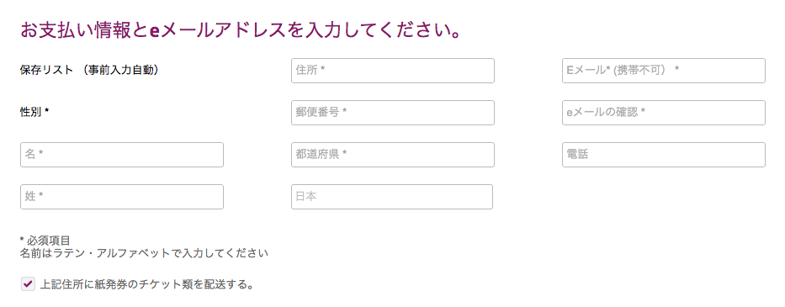The height and width of the screenshot is (307, 785).
Task: Click the asterisk beside 性別
Action: point(46,112)
